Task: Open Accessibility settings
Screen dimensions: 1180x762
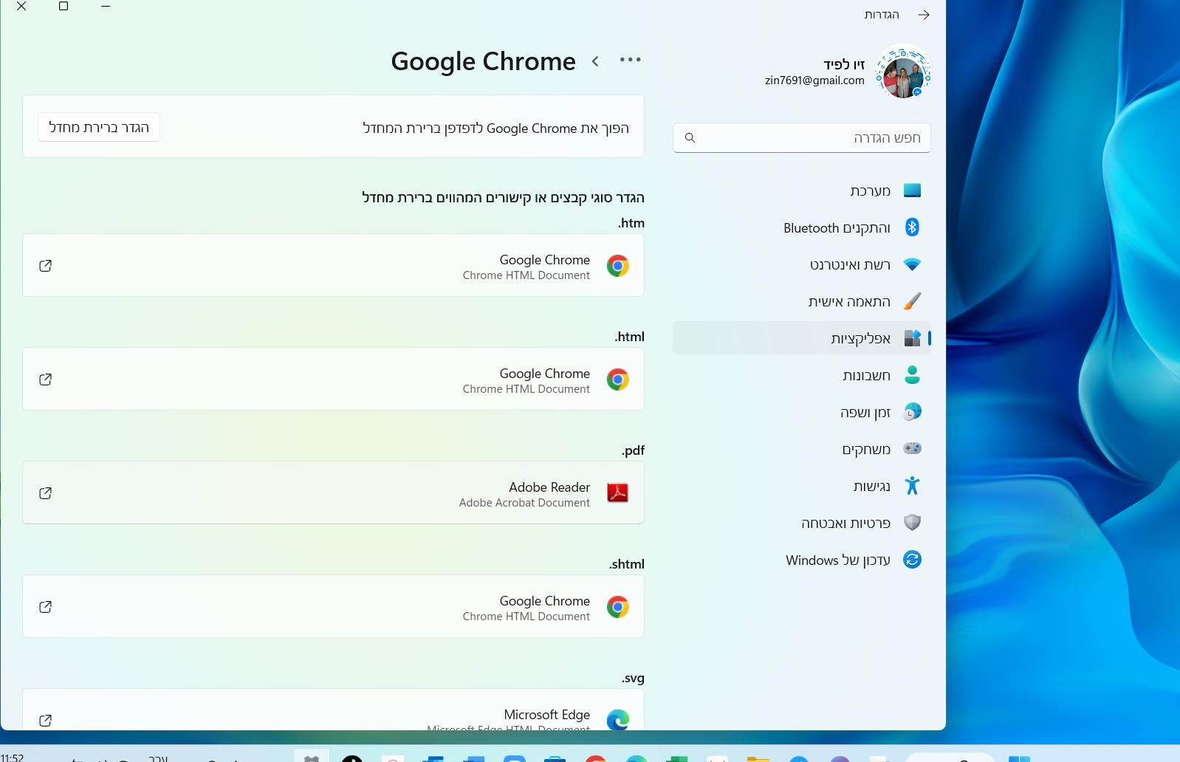Action: (871, 486)
